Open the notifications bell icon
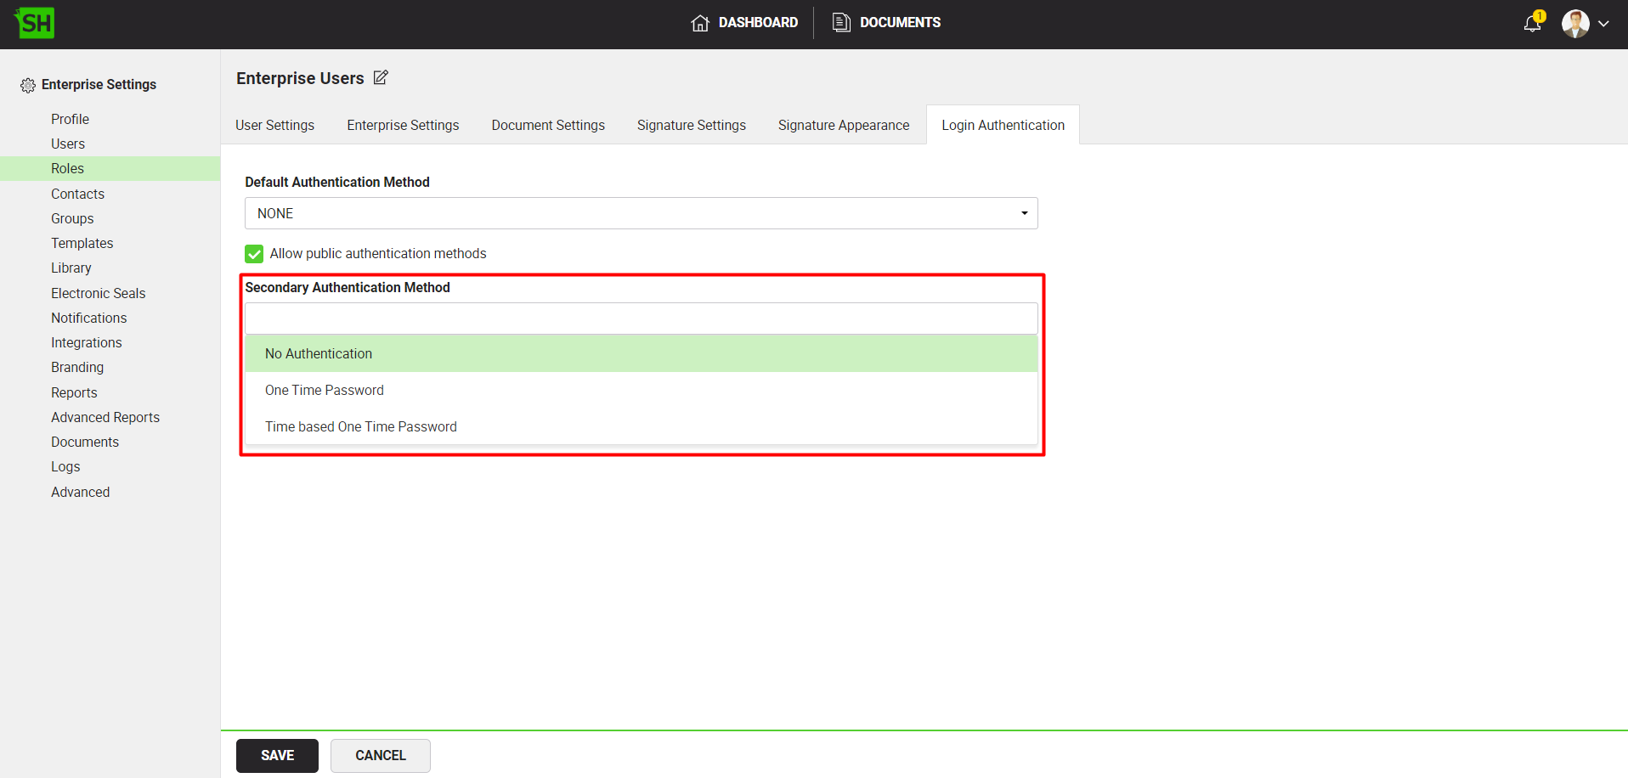1628x778 pixels. (x=1532, y=24)
